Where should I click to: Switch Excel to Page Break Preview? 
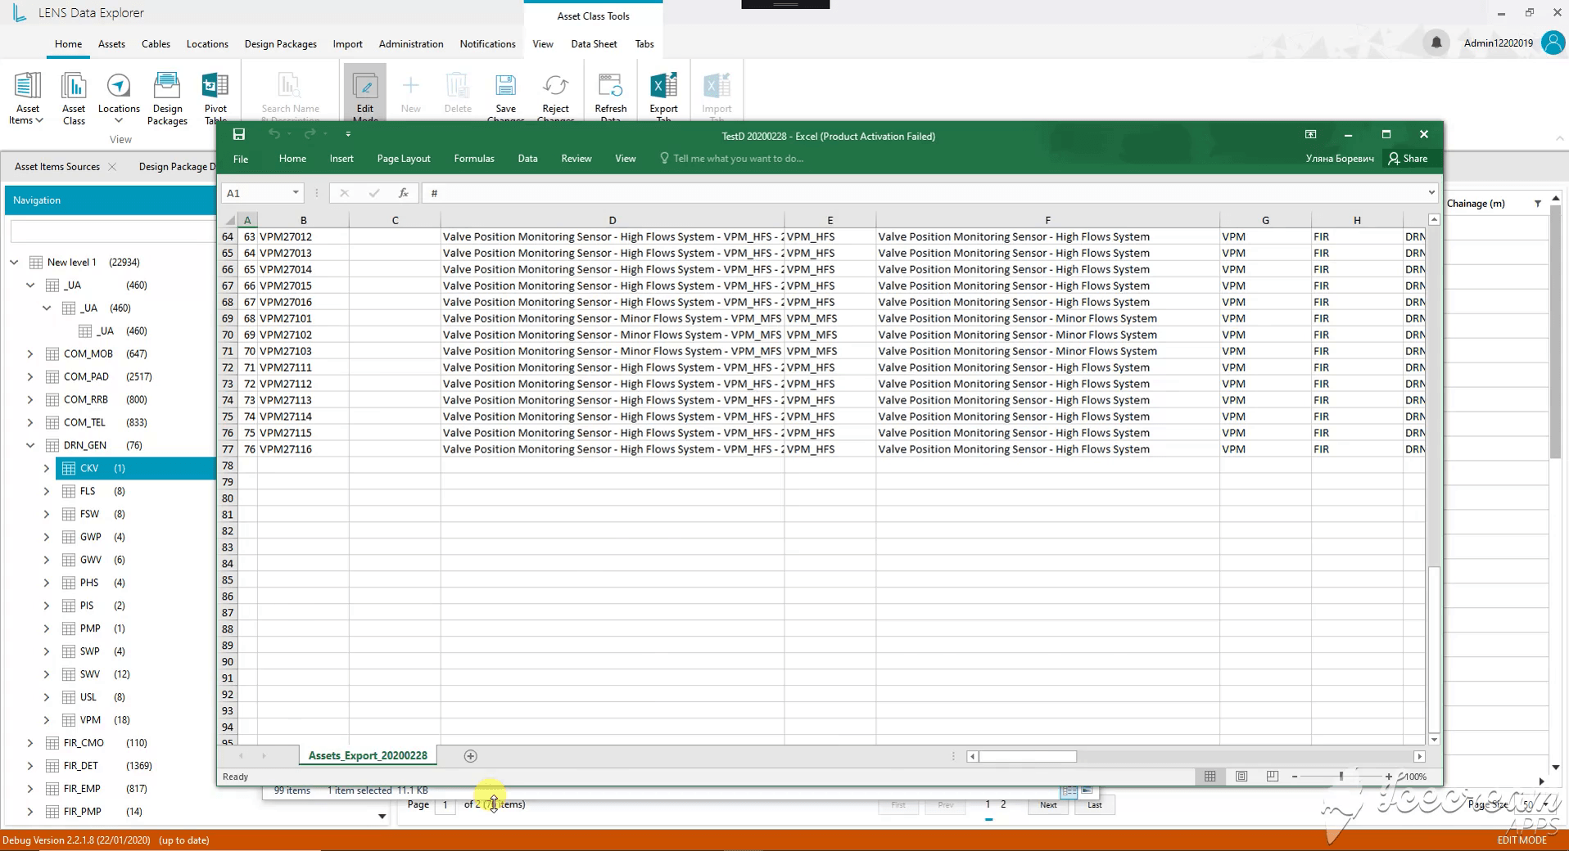(x=1272, y=777)
